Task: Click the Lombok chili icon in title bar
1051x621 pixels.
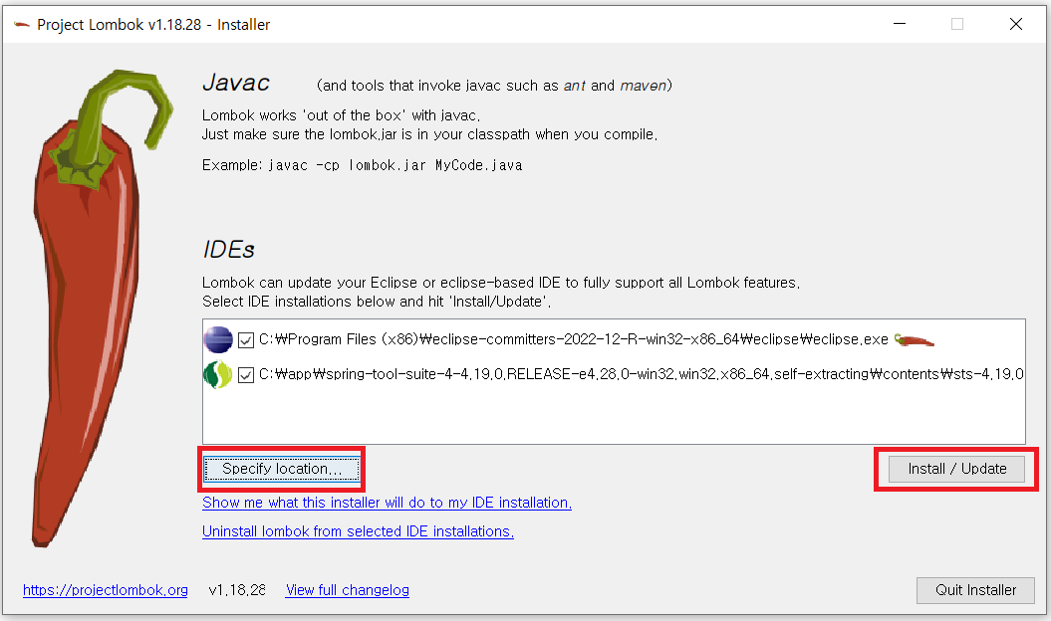Action: tap(22, 25)
